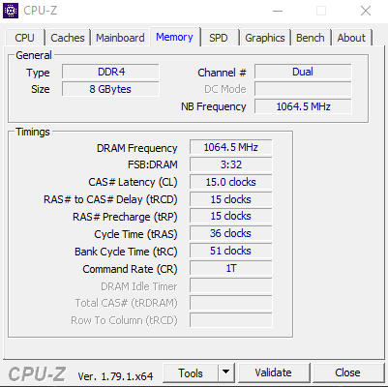Screen dimensions: 388x387
Task: Close window with the X icon
Action: 366,11
